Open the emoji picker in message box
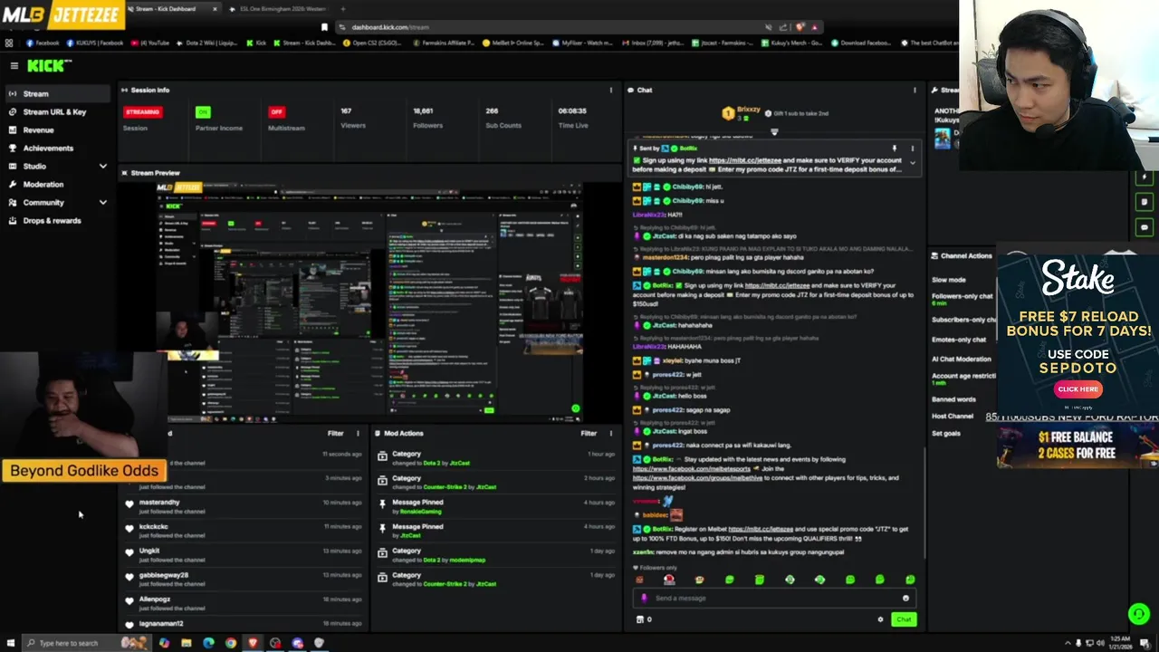This screenshot has width=1159, height=652. click(905, 598)
